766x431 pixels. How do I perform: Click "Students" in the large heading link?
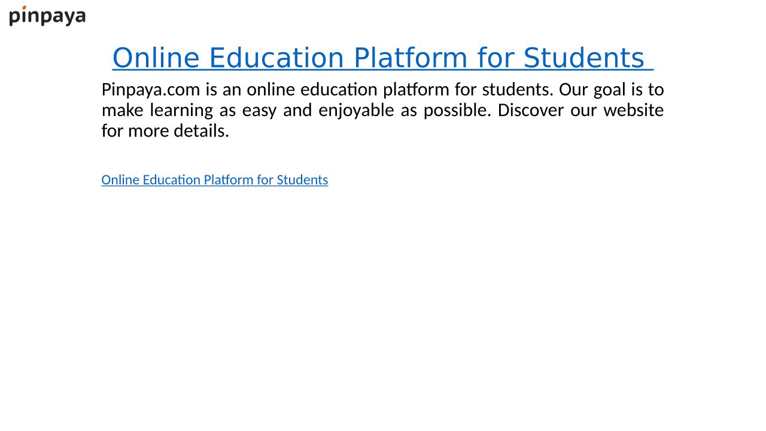pos(583,58)
